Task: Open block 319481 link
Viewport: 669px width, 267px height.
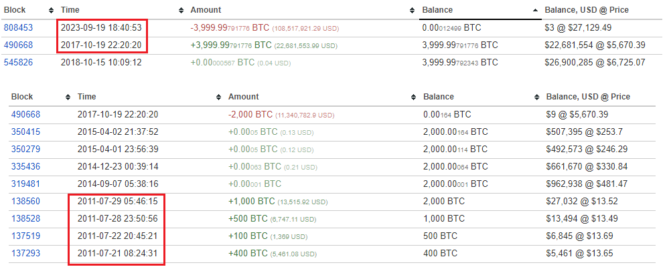Action: tap(25, 183)
